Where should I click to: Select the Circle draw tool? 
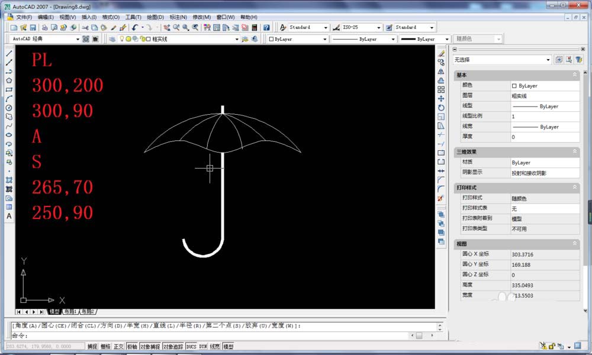coord(9,108)
